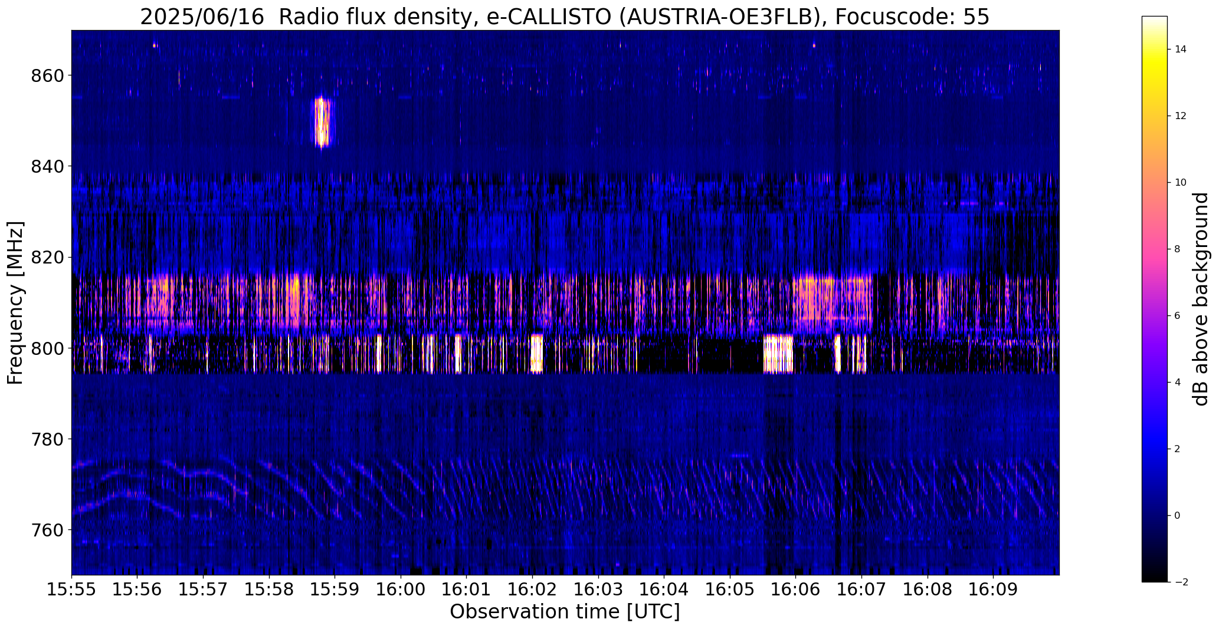Click the colorbar tick label 0
The height and width of the screenshot is (629, 1219).
1178,516
